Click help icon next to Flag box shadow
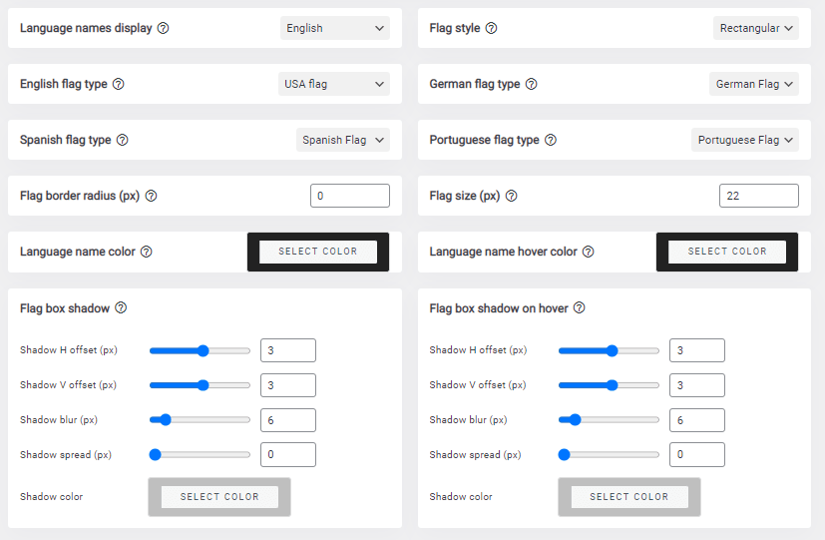Screen dimensions: 825x540 click(x=121, y=307)
